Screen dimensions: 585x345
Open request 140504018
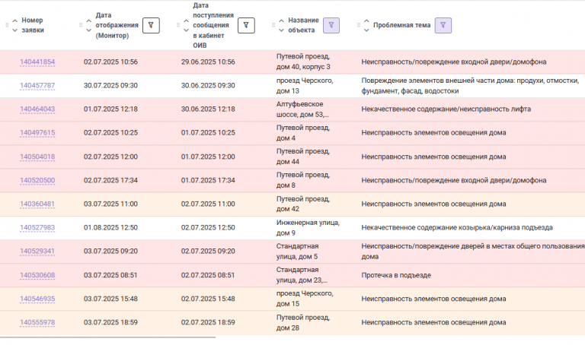pyautogui.click(x=37, y=157)
